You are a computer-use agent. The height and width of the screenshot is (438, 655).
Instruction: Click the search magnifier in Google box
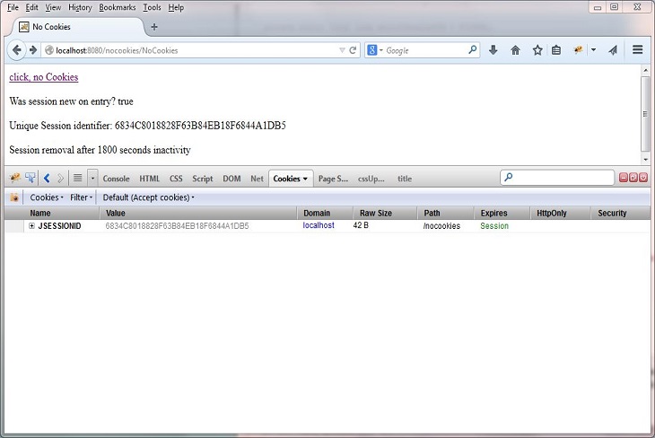(x=473, y=49)
